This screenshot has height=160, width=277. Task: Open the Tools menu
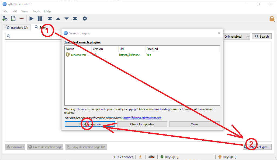pyautogui.click(x=36, y=11)
